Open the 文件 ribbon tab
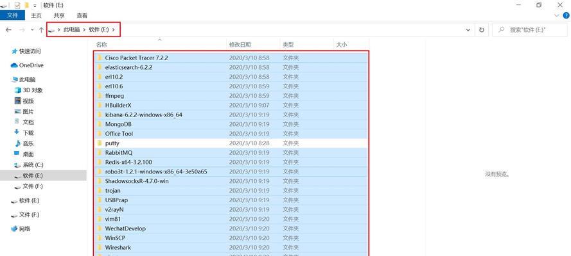571x256 pixels. [x=12, y=15]
